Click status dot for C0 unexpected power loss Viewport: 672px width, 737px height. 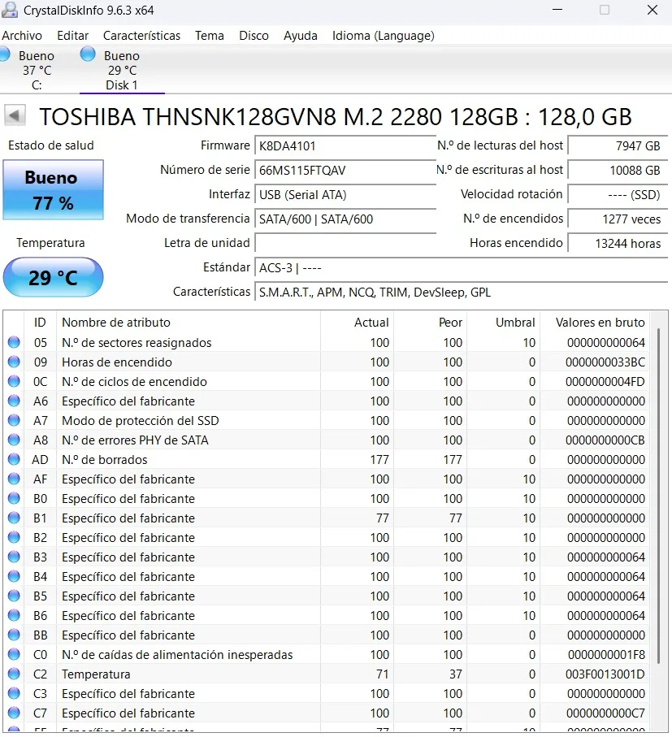(14, 654)
